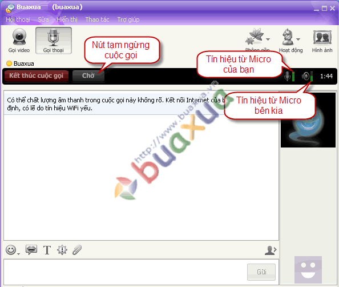Image resolution: width=339 pixels, height=287 pixels.
Task: Open the text formatting T icon
Action: pos(47,250)
